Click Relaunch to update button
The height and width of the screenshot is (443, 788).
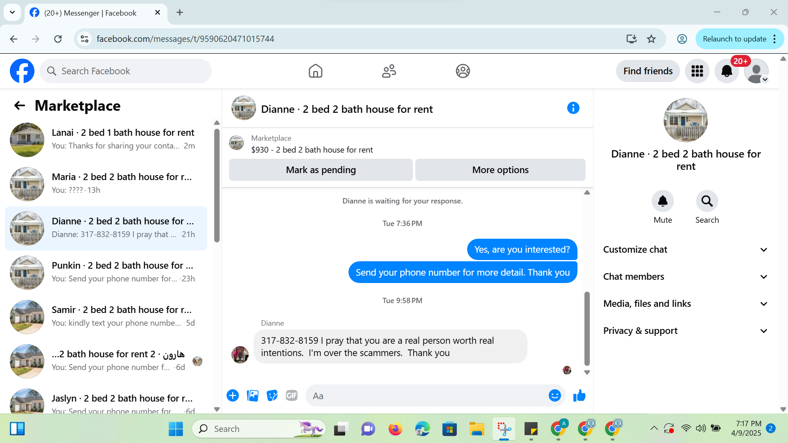click(734, 39)
